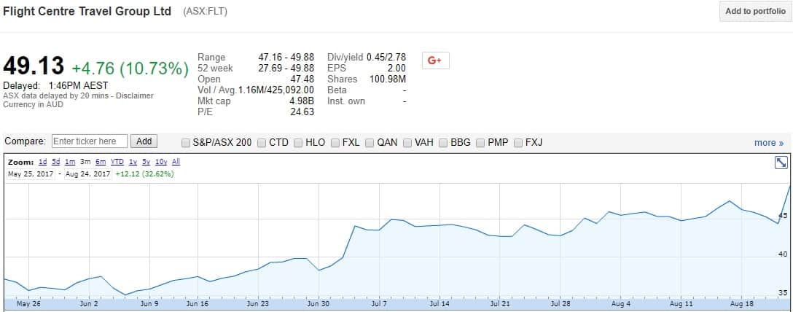Image resolution: width=793 pixels, height=312 pixels.
Task: Click the Jun 30 date on timeline
Action: point(319,304)
